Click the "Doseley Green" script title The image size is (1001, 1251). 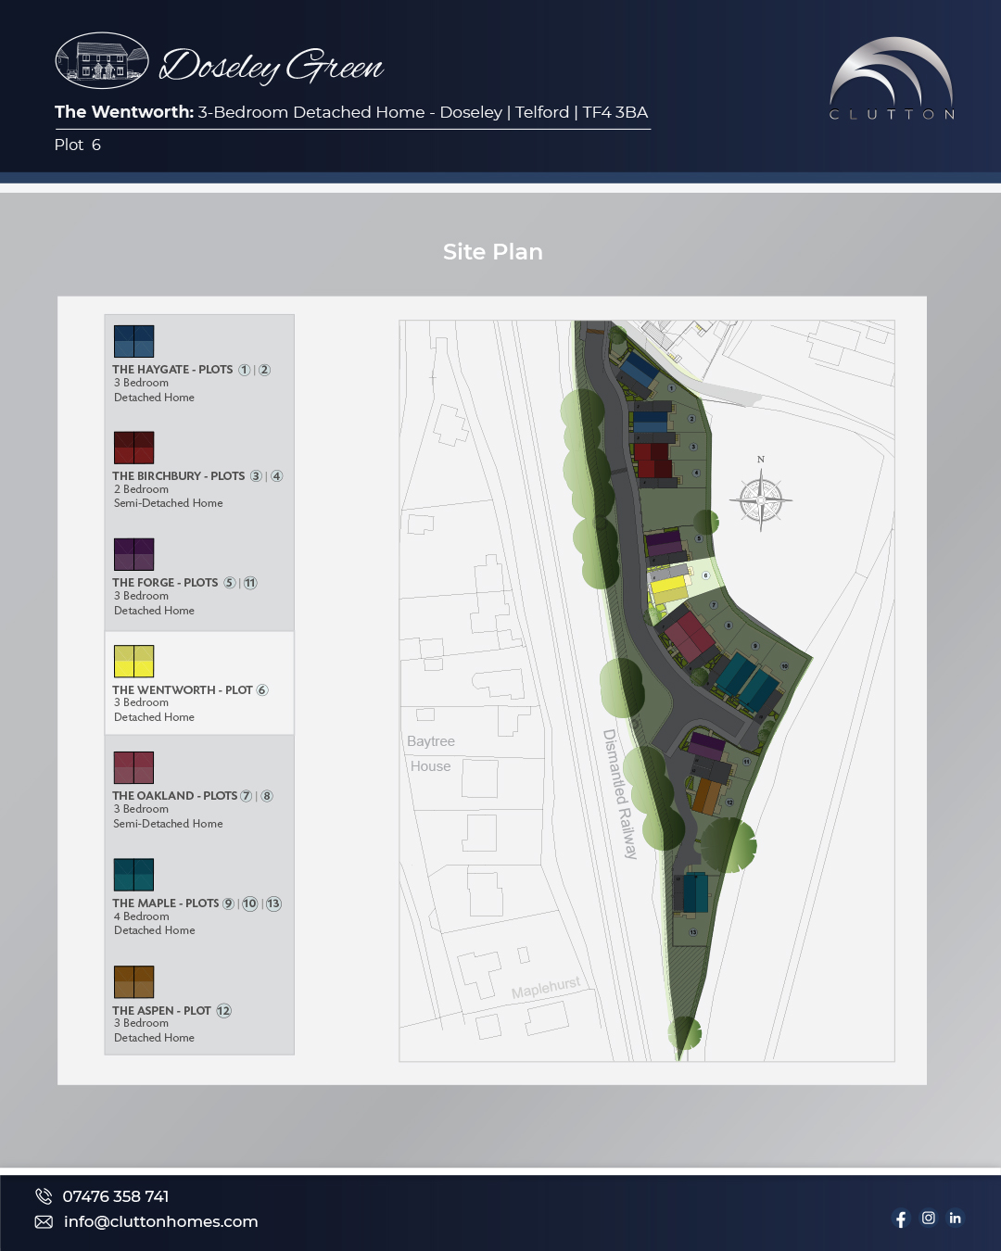tap(272, 65)
